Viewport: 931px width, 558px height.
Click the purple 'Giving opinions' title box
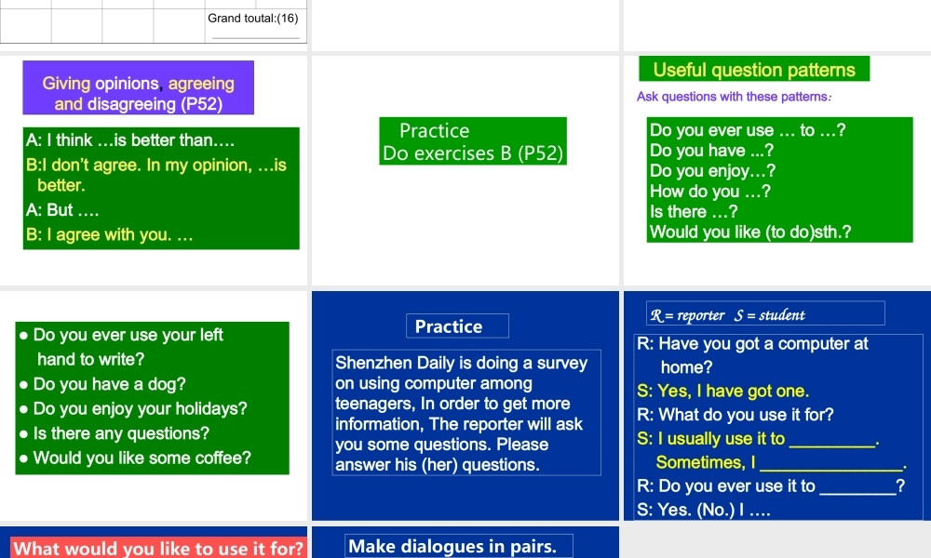click(x=139, y=87)
